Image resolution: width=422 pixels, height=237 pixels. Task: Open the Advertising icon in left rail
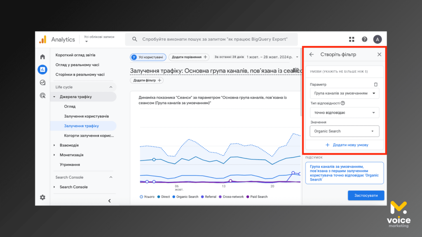(x=42, y=95)
